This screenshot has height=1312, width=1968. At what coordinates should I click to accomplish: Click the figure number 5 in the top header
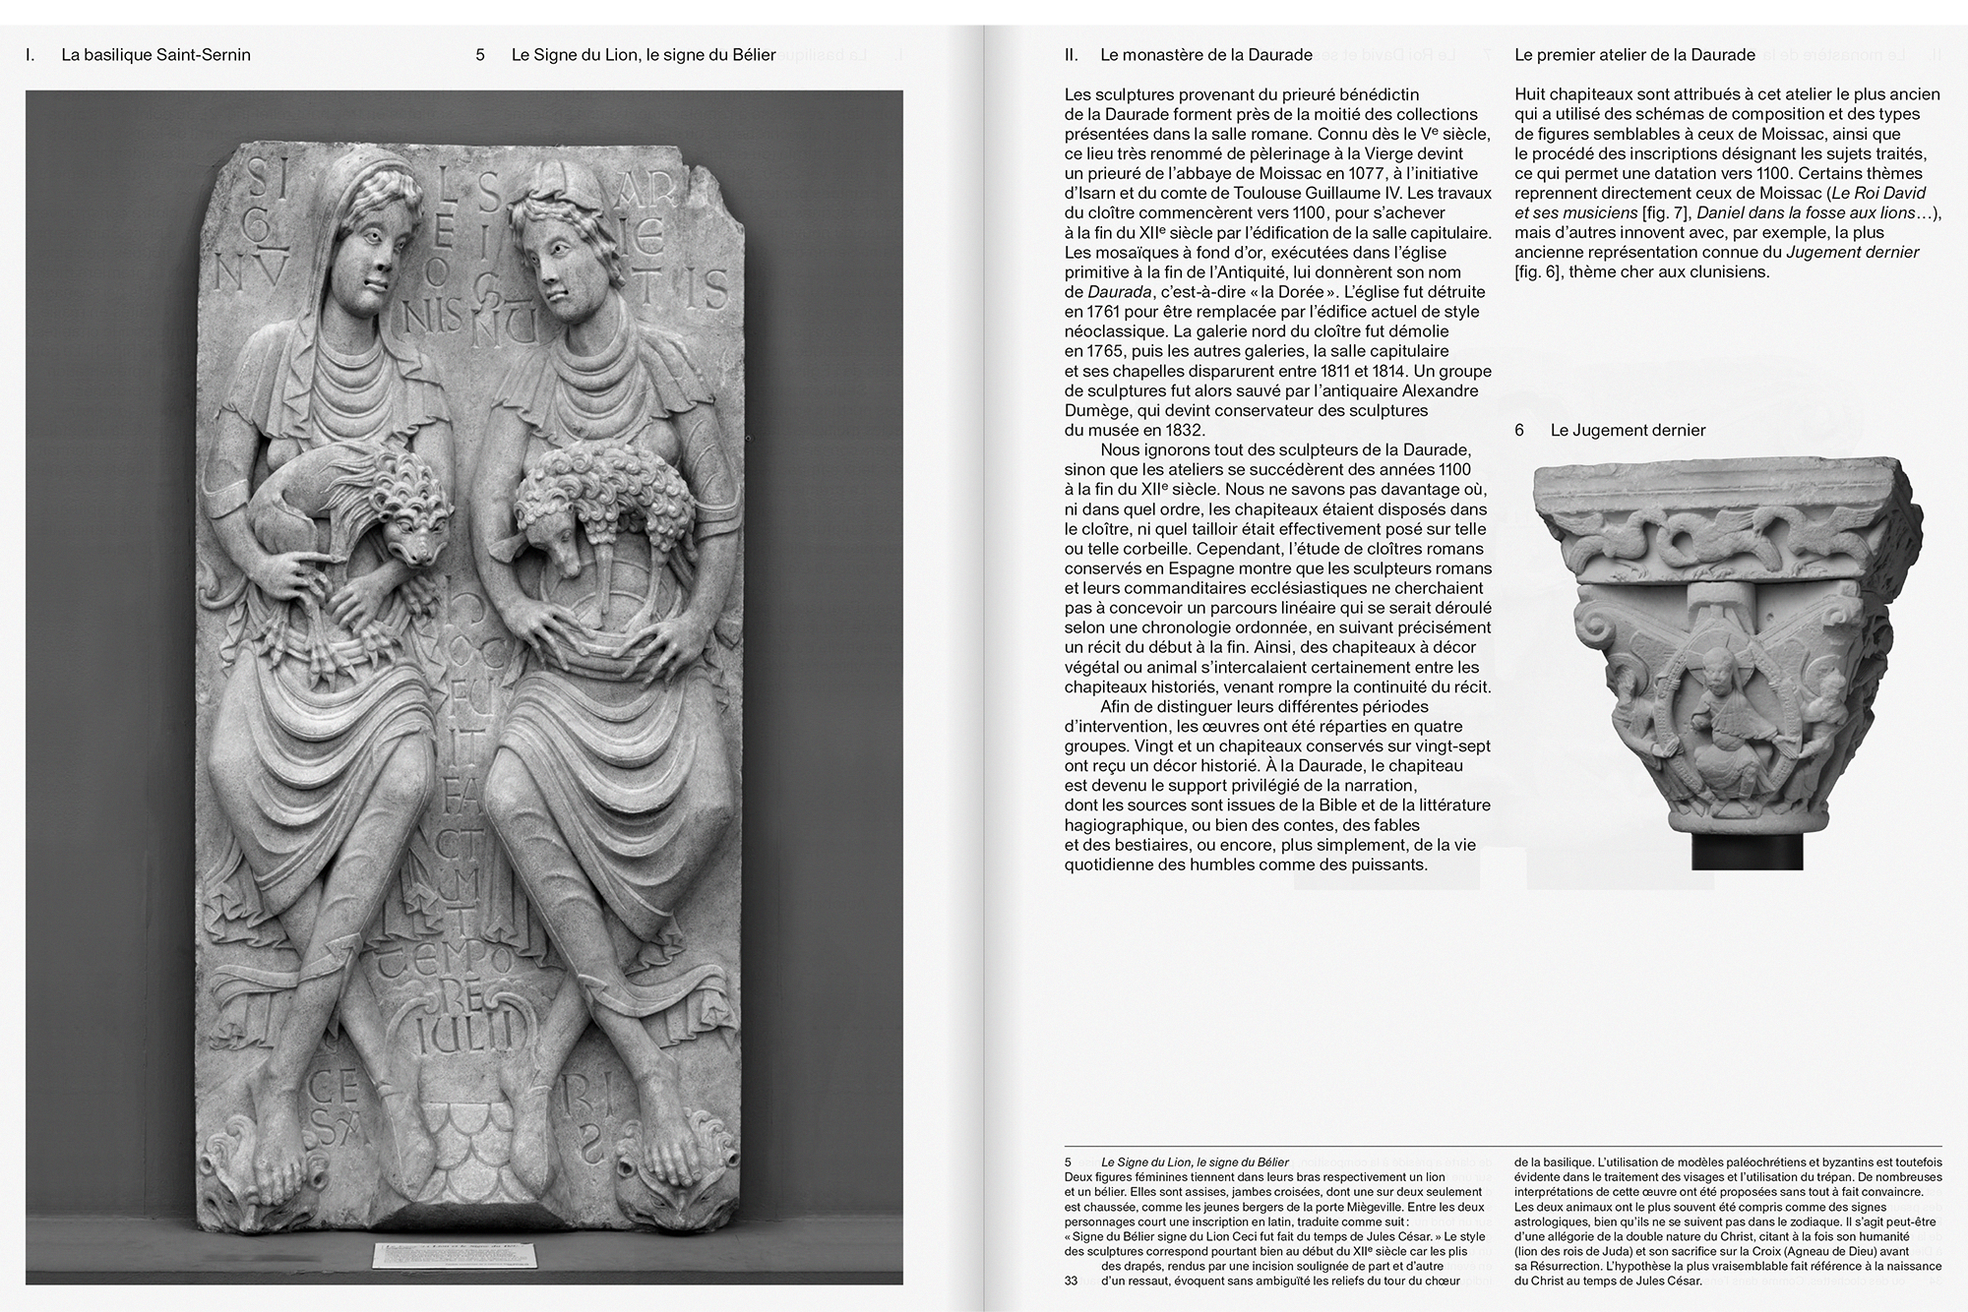pos(480,55)
